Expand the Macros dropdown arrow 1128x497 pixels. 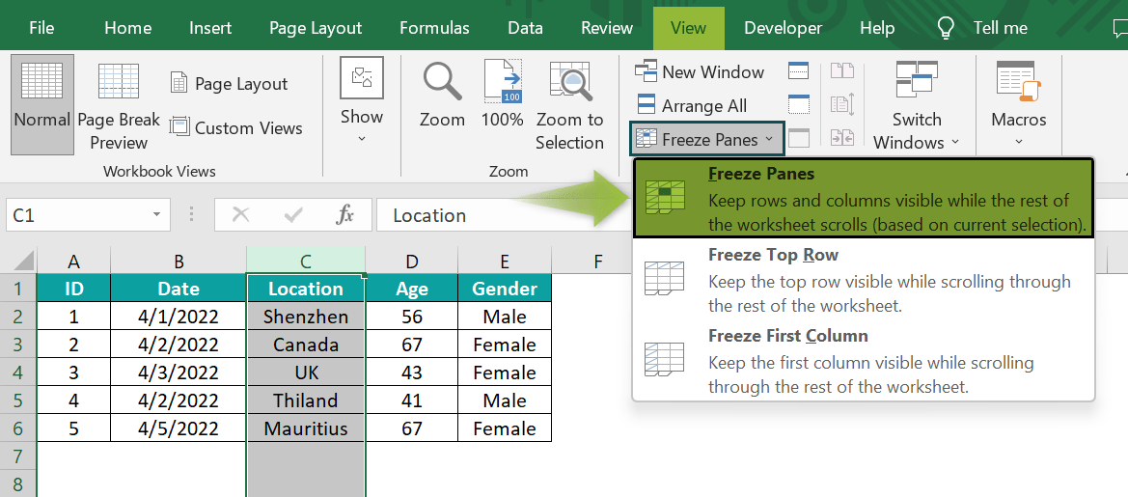(x=1019, y=141)
